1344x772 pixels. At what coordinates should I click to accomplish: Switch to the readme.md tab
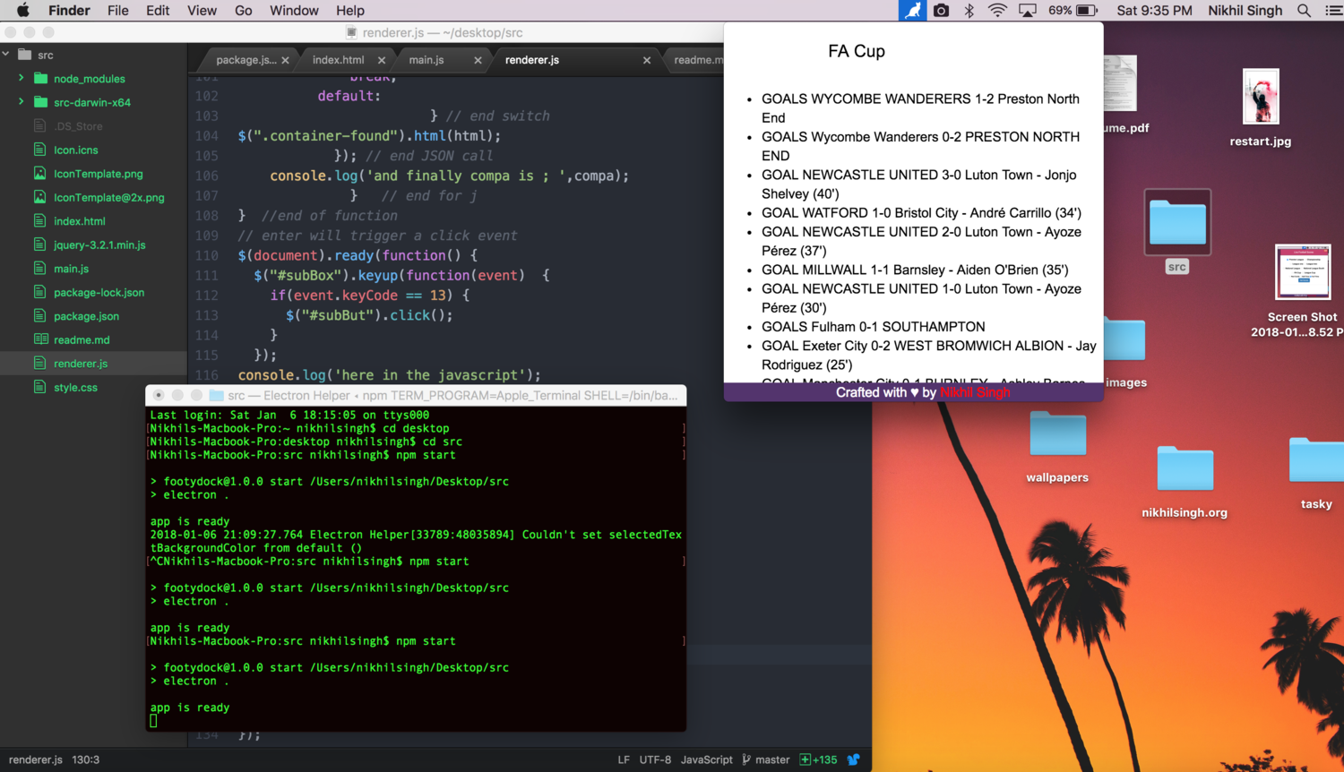[698, 60]
